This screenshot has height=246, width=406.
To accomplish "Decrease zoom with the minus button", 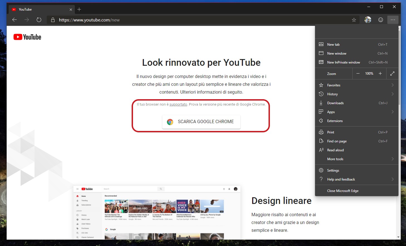I will tap(358, 74).
